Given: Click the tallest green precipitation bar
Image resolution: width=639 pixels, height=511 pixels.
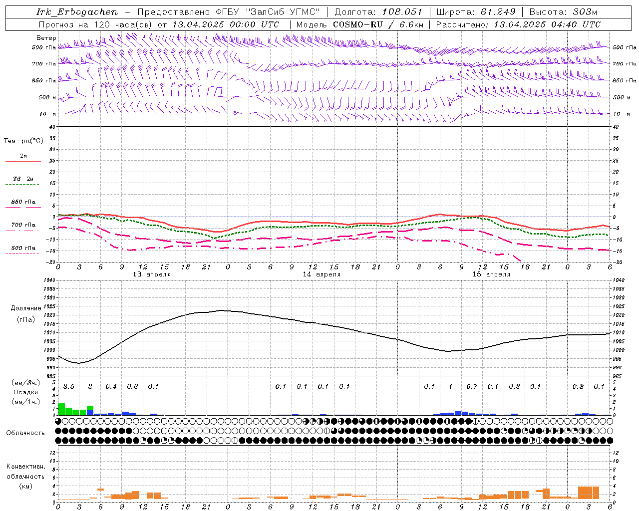Looking at the screenshot, I should 61,409.
